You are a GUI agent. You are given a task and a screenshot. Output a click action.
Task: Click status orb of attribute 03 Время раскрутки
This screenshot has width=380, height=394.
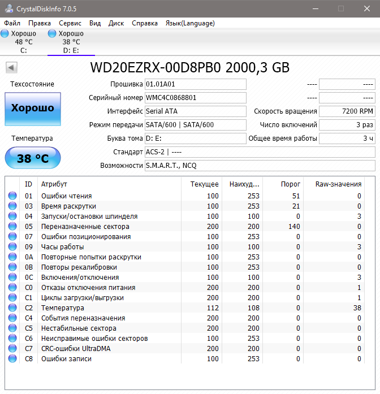[x=12, y=206]
